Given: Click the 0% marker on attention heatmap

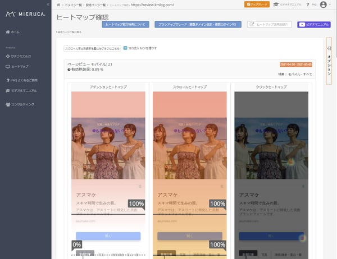Looking at the screenshot, I should 77,244.
